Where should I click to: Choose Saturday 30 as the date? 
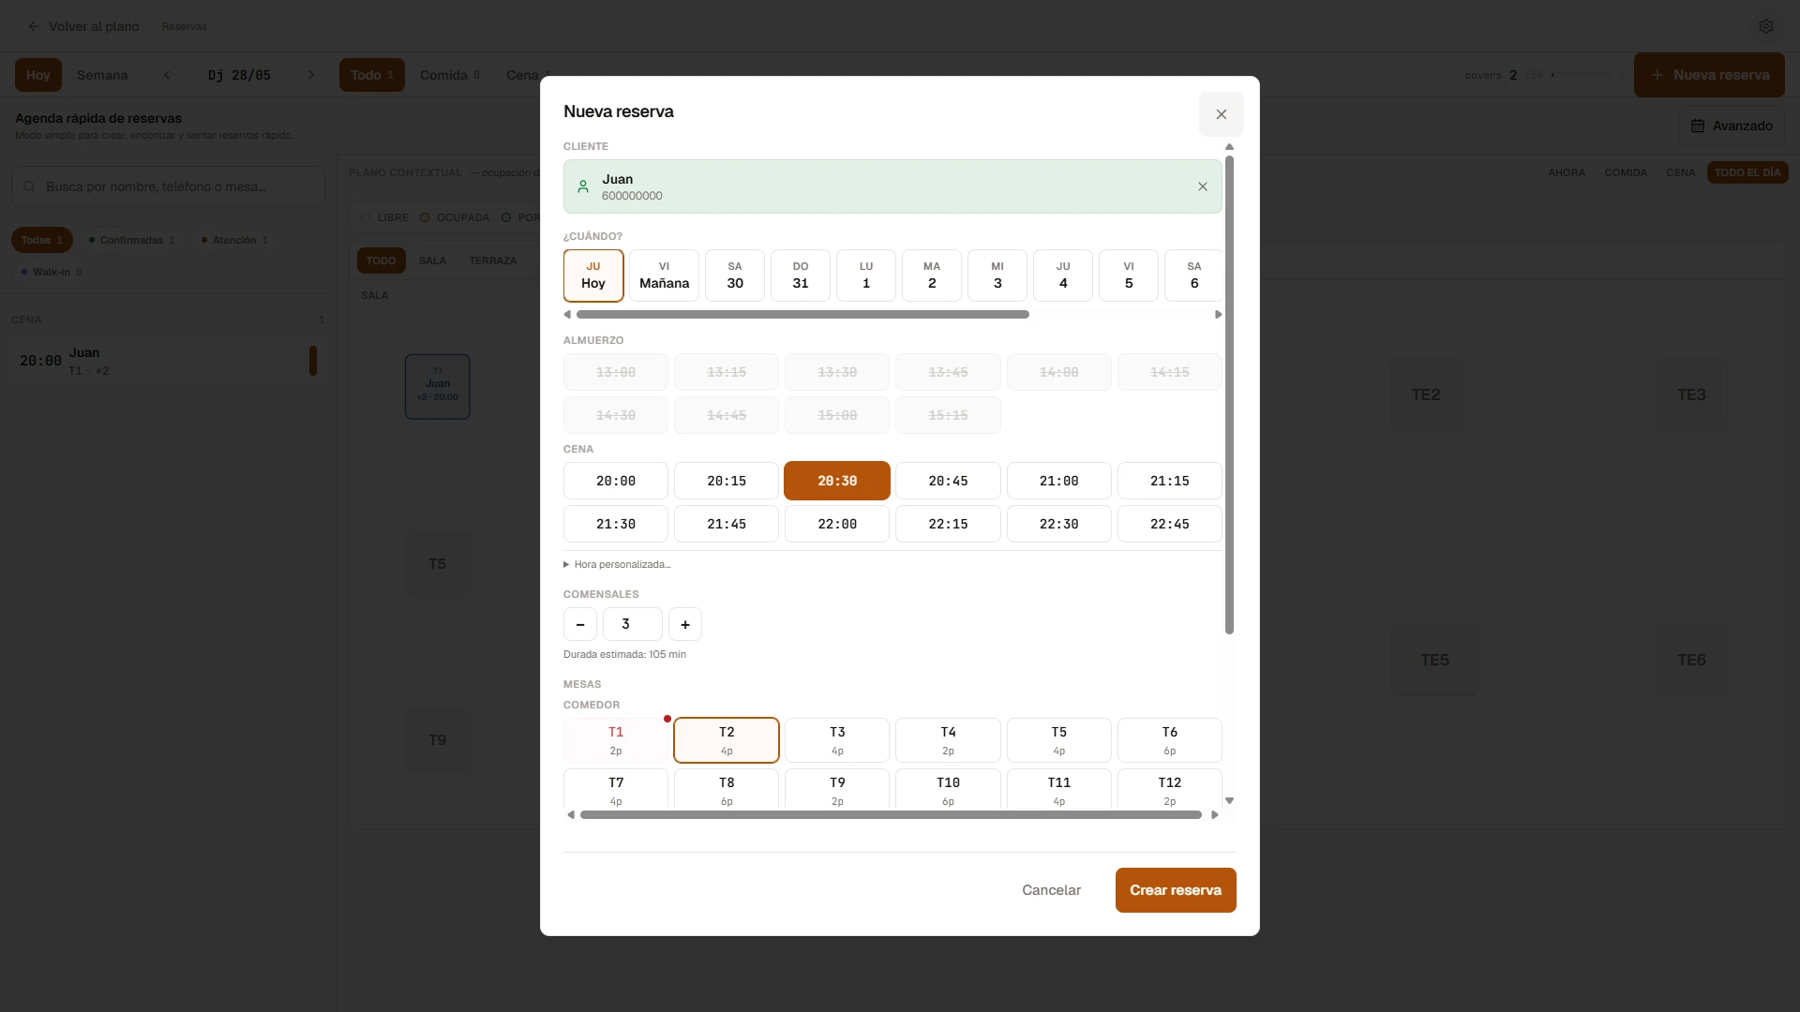click(735, 275)
